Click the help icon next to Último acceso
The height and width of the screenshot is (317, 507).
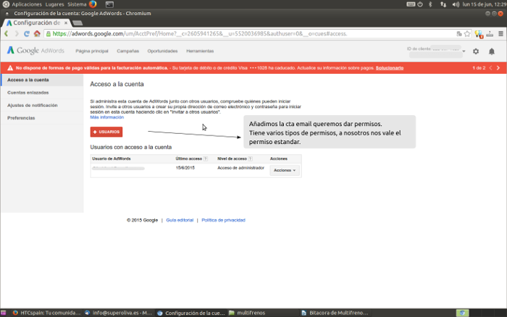(x=205, y=158)
